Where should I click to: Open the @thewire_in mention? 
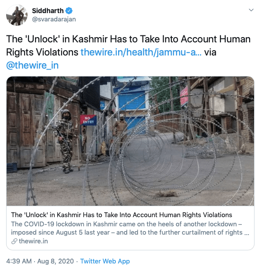pos(32,65)
